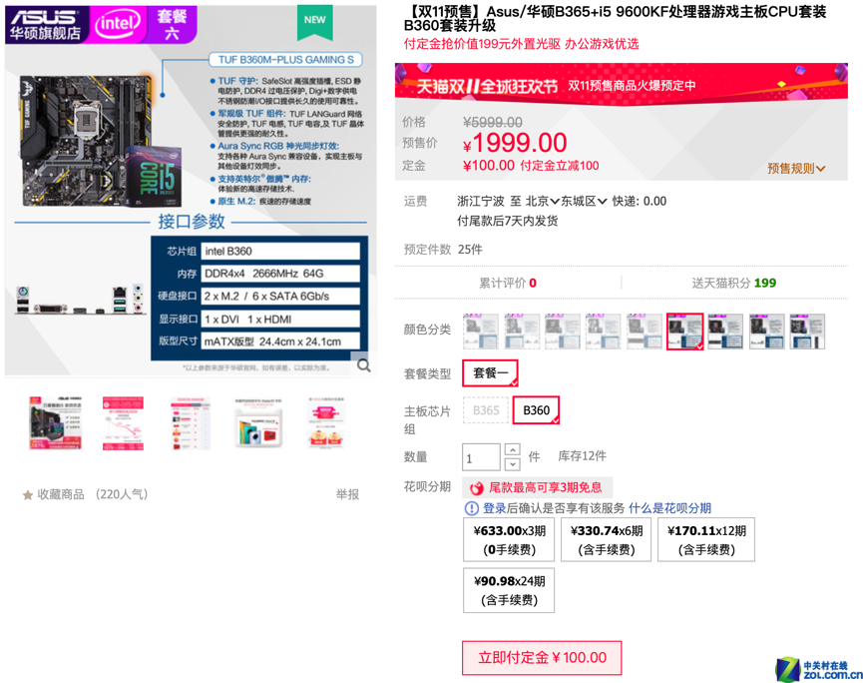Click the 立即付定金 ¥100.00 button

542,658
